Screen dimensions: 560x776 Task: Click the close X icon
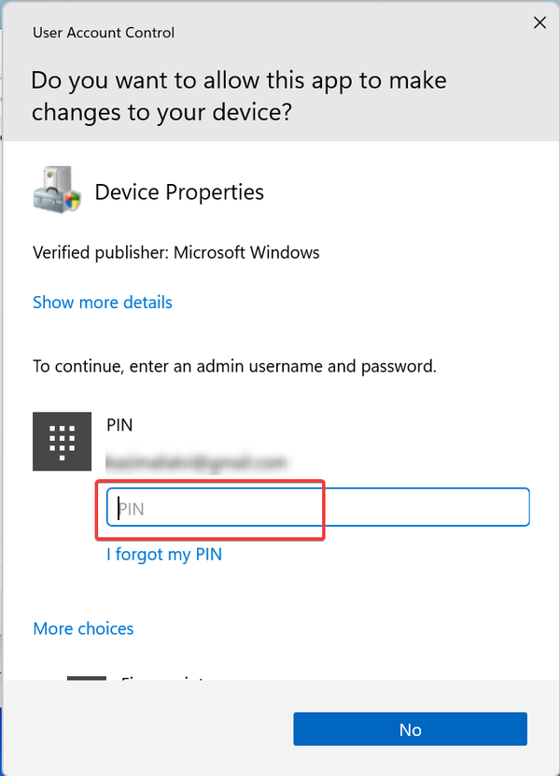tap(539, 22)
